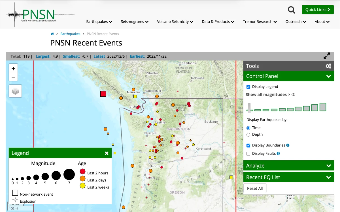Select the large red square event off Vancouver Island

pos(103,94)
